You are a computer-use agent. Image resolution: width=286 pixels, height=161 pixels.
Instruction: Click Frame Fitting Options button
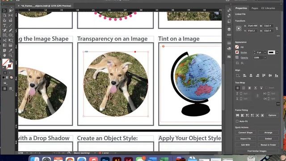pos(272,115)
